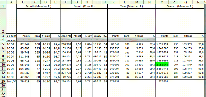Screen dimensions: 206x97
Task: Select cell with value 87·549
Action: tap(23, 44)
